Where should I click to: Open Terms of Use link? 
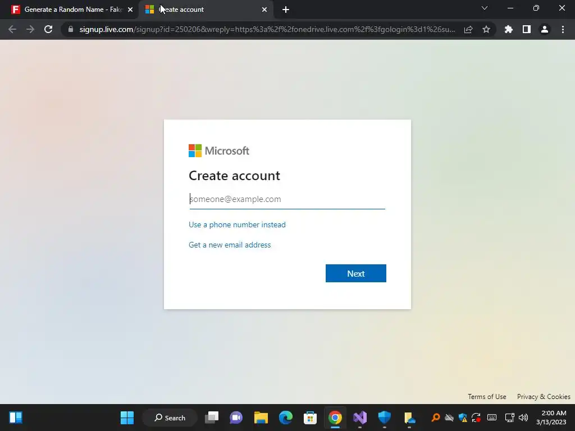point(487,397)
